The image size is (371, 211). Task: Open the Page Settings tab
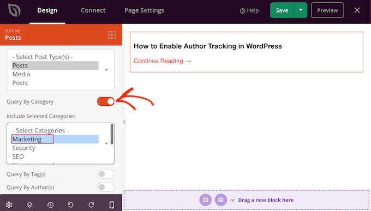click(x=145, y=10)
